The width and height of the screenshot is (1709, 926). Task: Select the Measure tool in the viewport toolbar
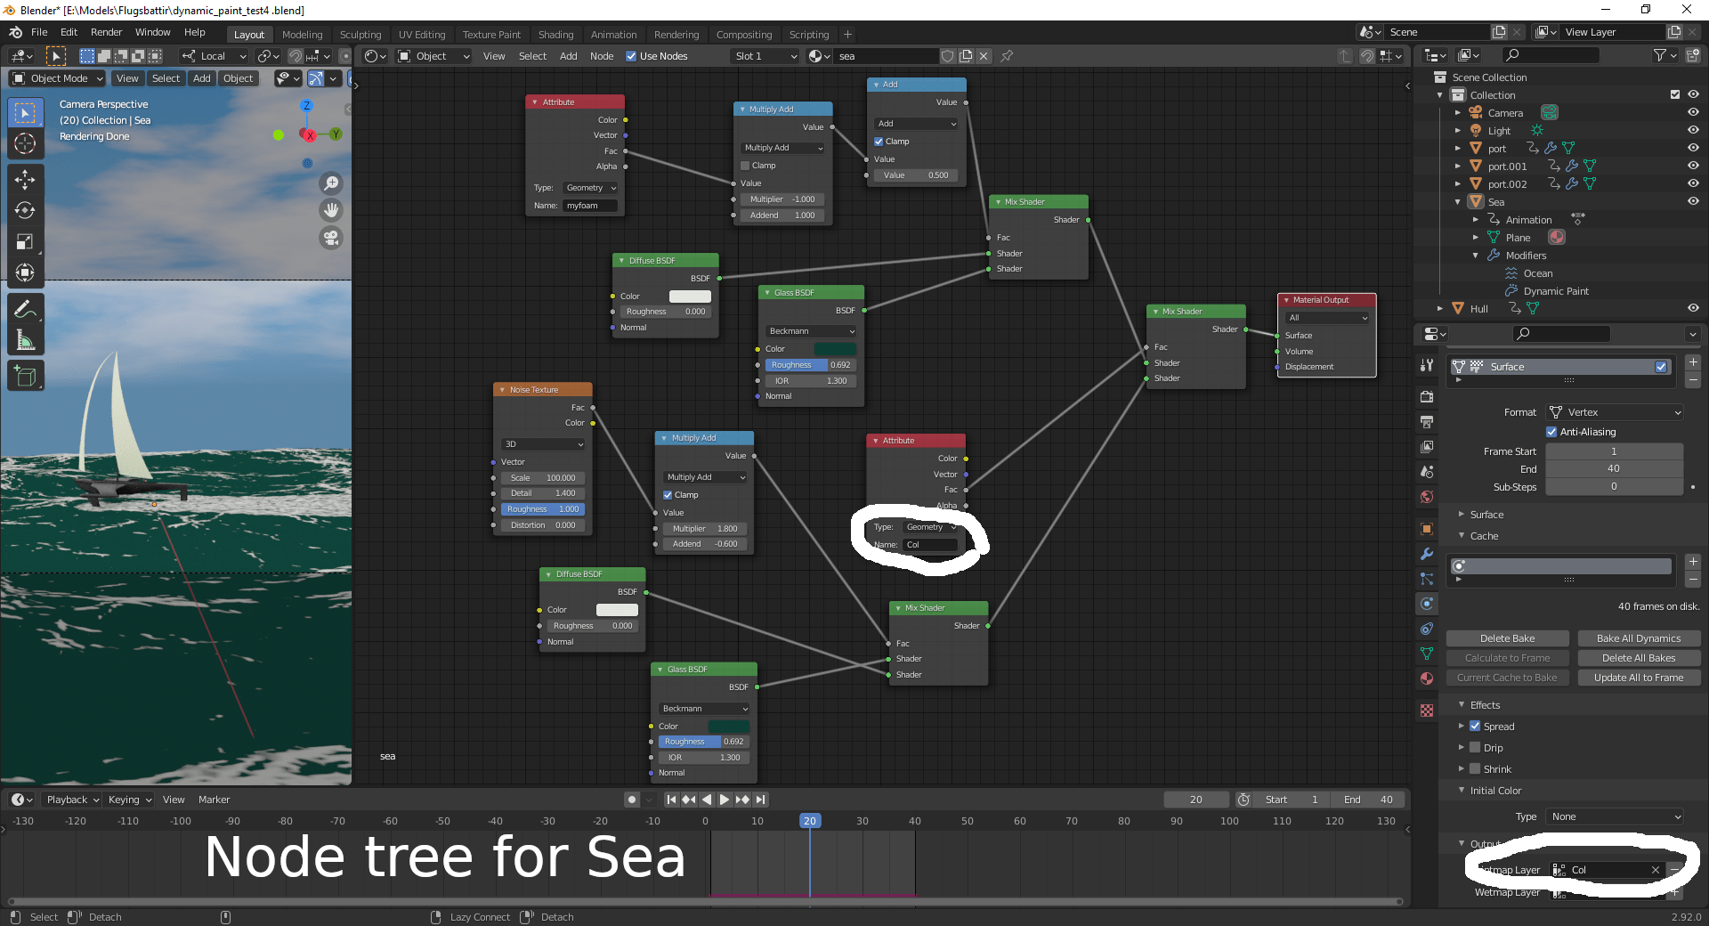(x=25, y=340)
